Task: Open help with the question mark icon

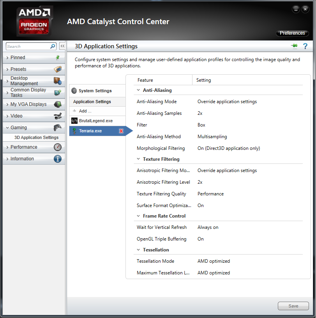Action: click(305, 46)
